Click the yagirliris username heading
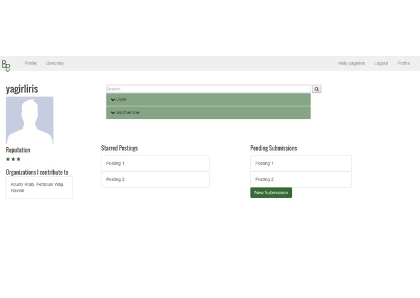Viewport: 420px width, 298px height. (22, 89)
